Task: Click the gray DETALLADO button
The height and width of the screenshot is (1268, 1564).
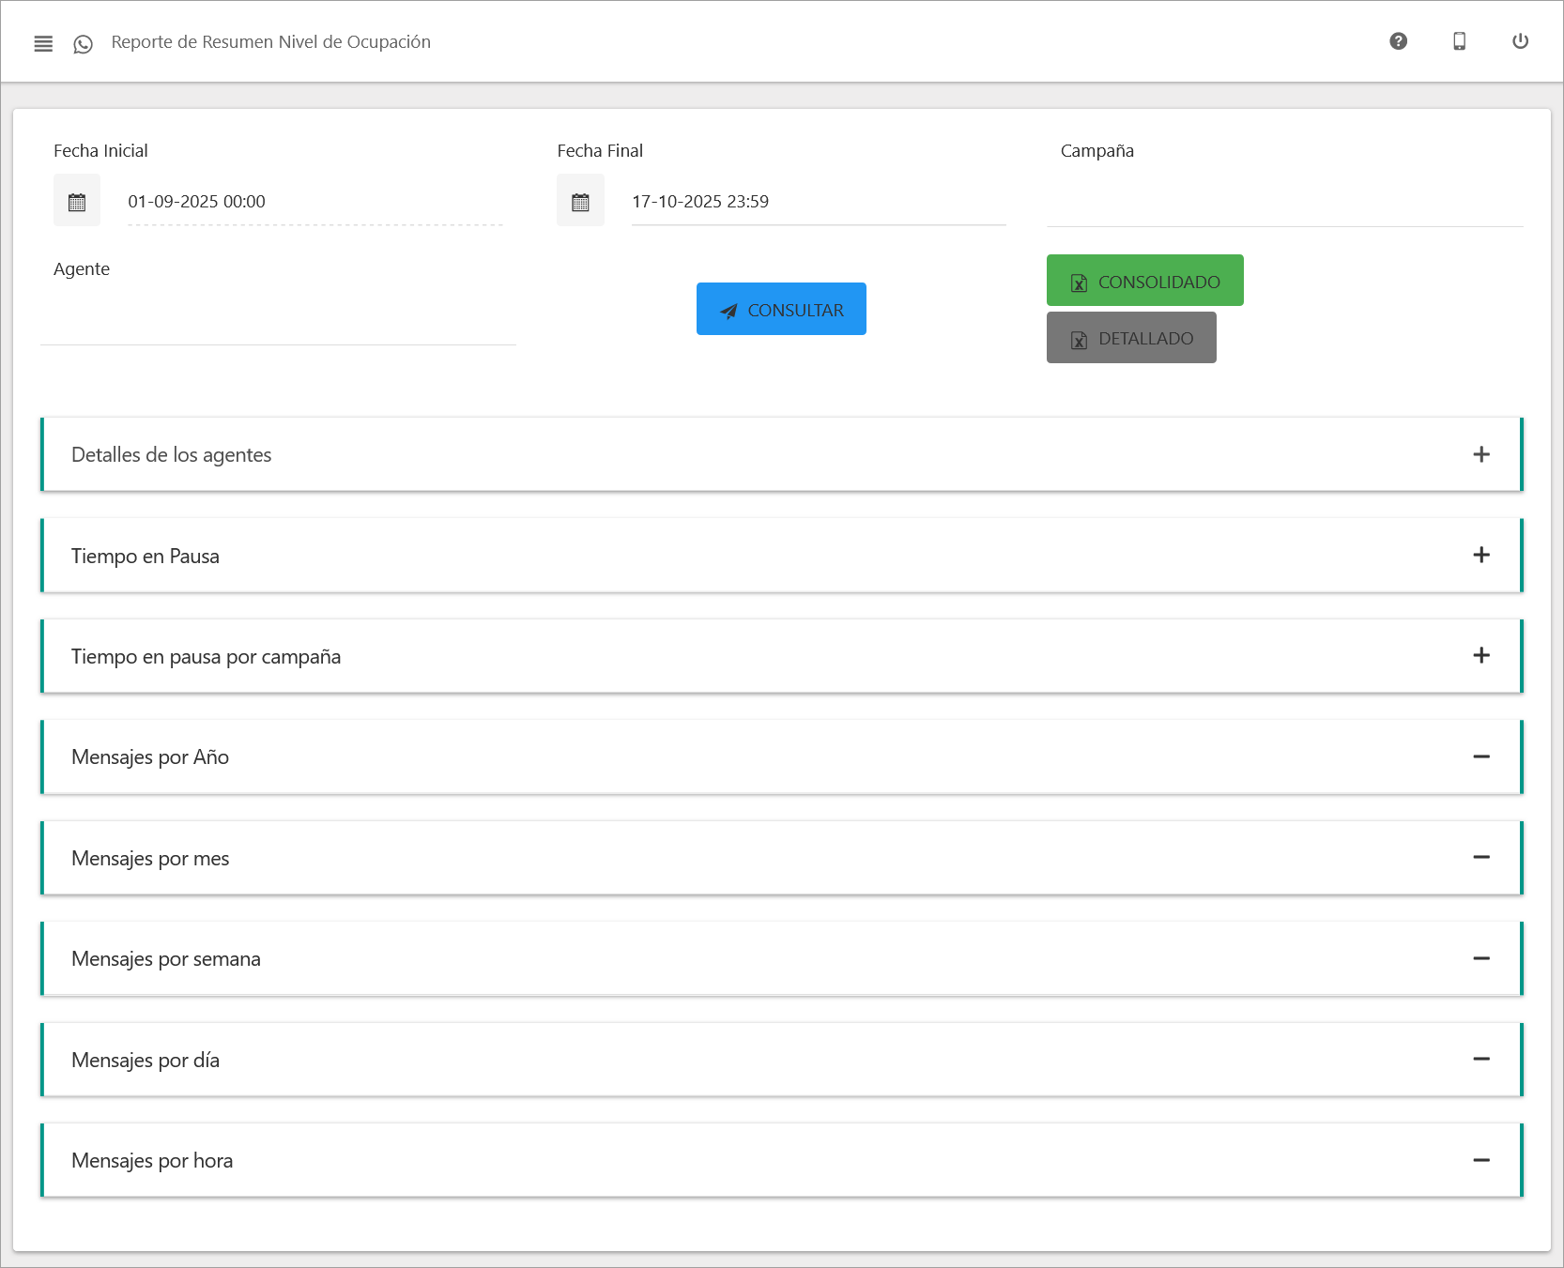Action: [1131, 338]
